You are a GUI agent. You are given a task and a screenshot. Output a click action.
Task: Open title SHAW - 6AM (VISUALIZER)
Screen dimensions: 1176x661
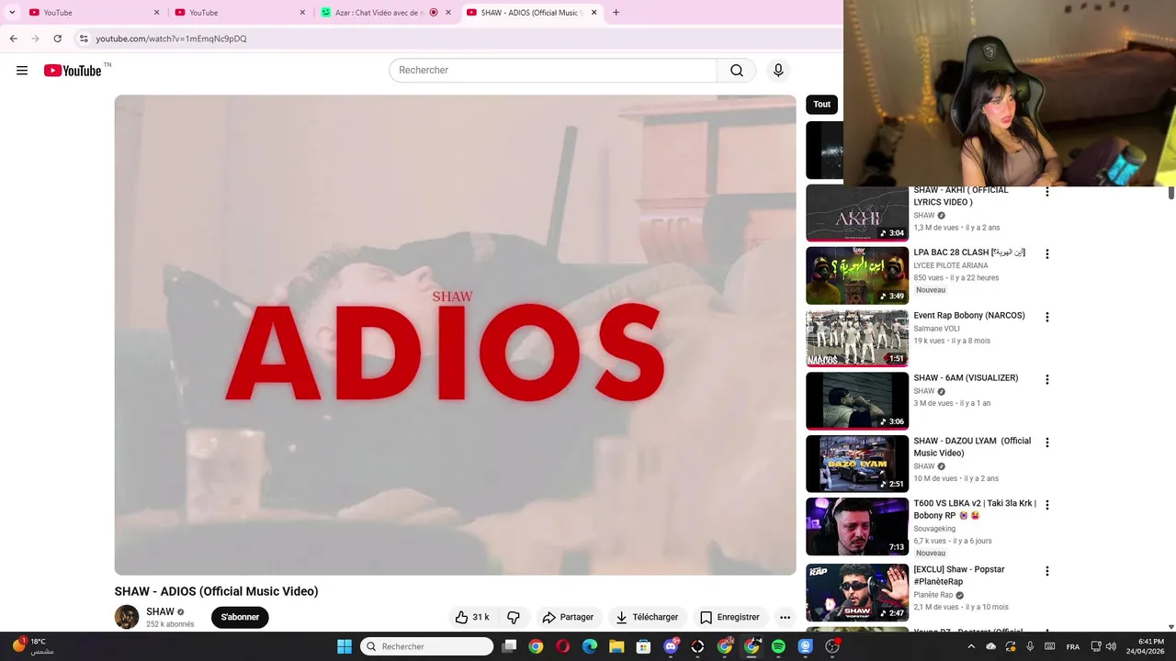(x=966, y=378)
